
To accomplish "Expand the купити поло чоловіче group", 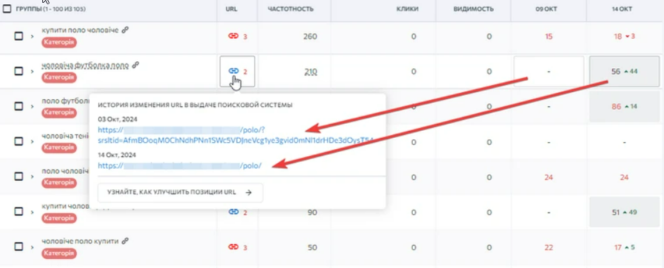I will pyautogui.click(x=32, y=37).
